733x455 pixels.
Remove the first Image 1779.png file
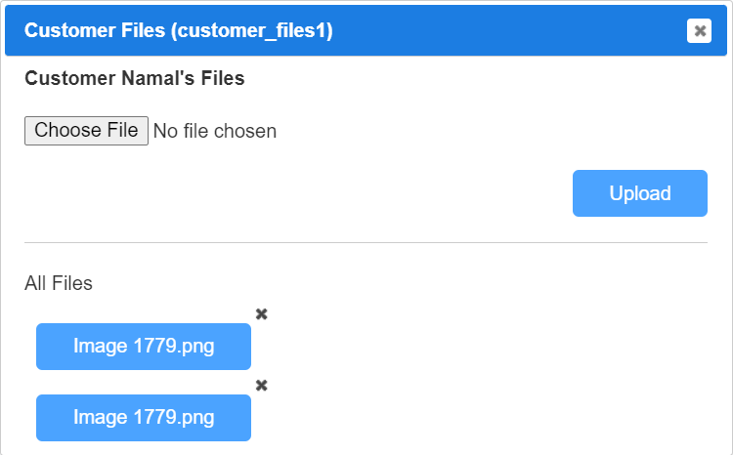point(261,314)
